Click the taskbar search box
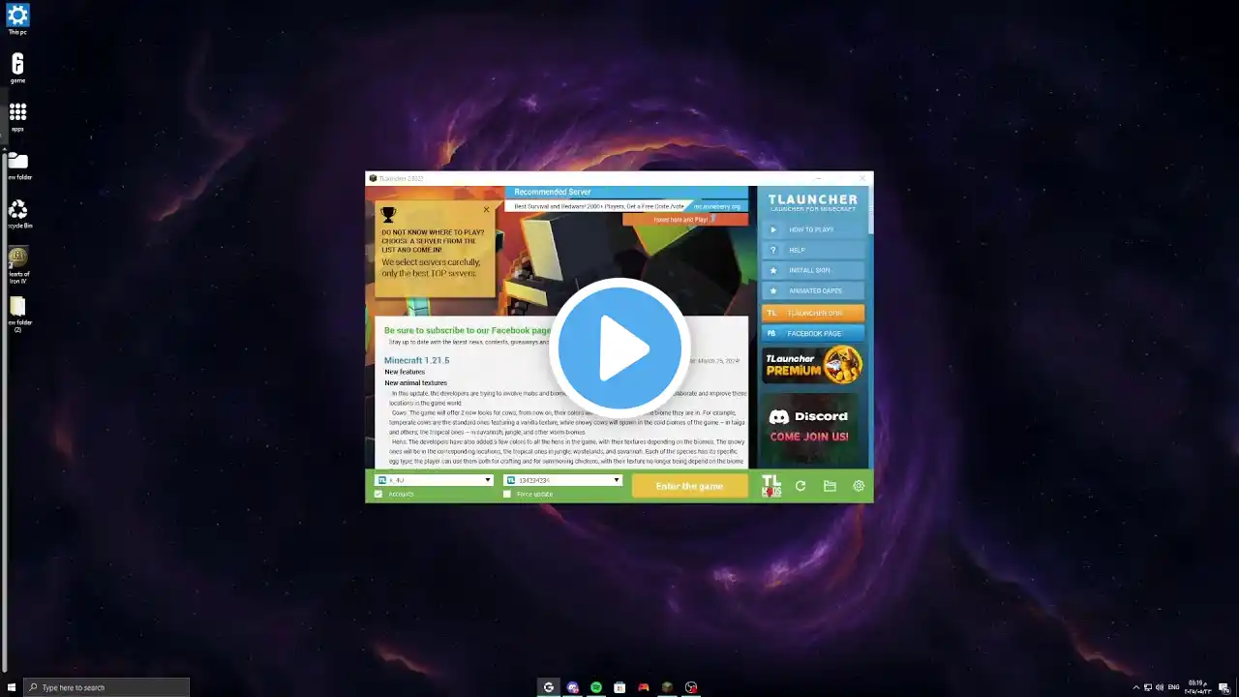Image resolution: width=1239 pixels, height=697 pixels. 106,687
